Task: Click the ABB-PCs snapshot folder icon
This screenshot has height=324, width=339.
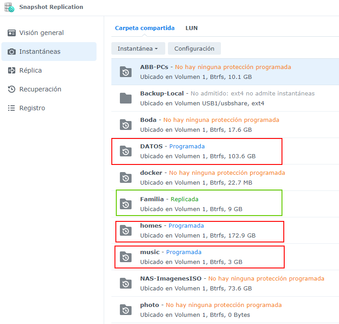Action: [x=126, y=72]
